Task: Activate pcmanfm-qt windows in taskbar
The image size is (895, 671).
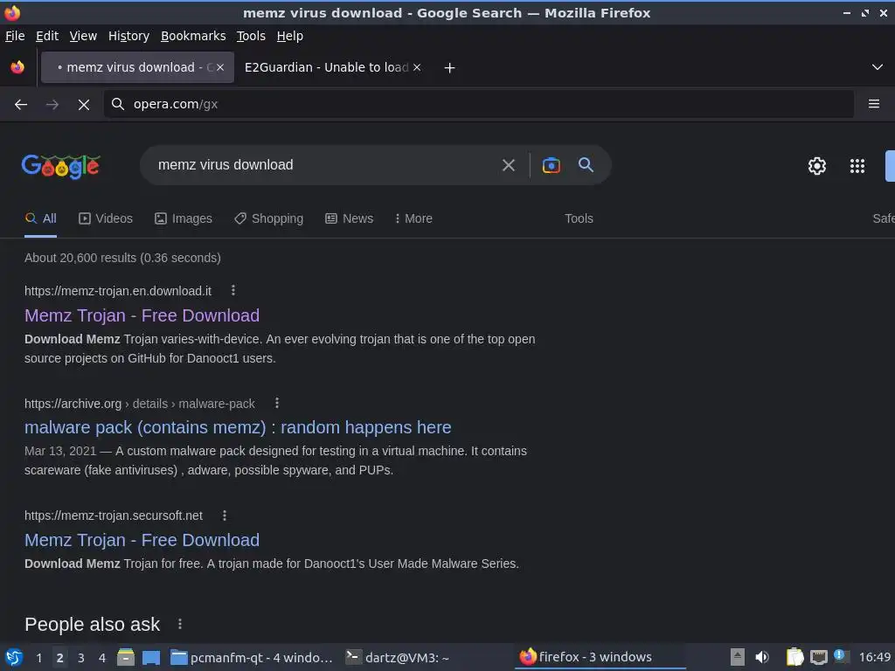Action: pyautogui.click(x=251, y=657)
